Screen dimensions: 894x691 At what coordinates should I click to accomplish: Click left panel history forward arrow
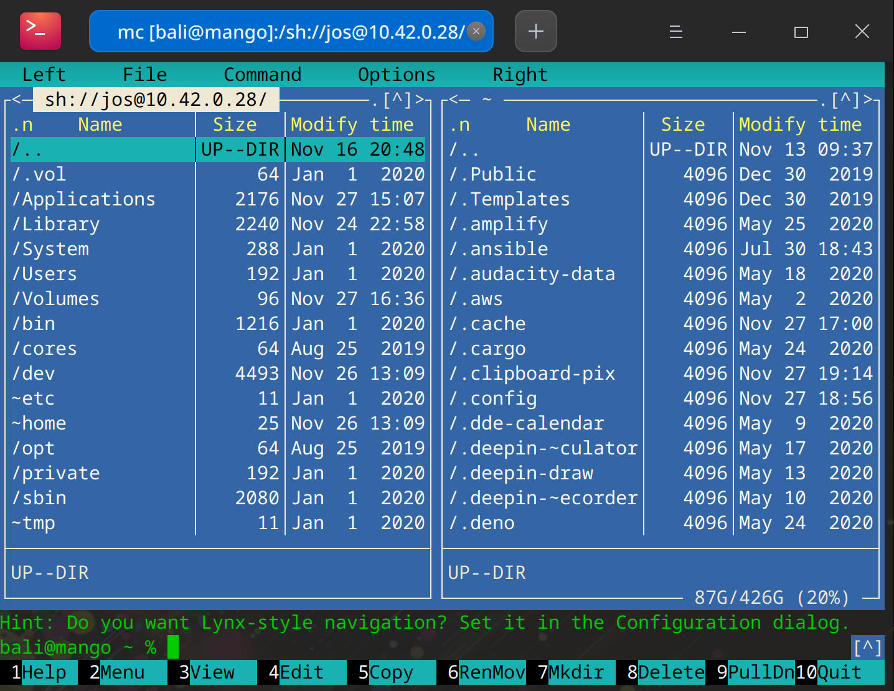coord(419,100)
